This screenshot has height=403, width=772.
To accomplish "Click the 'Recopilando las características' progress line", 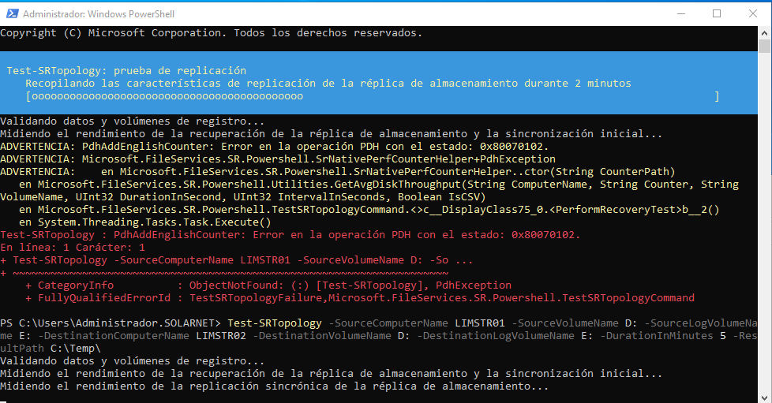I will [x=328, y=84].
